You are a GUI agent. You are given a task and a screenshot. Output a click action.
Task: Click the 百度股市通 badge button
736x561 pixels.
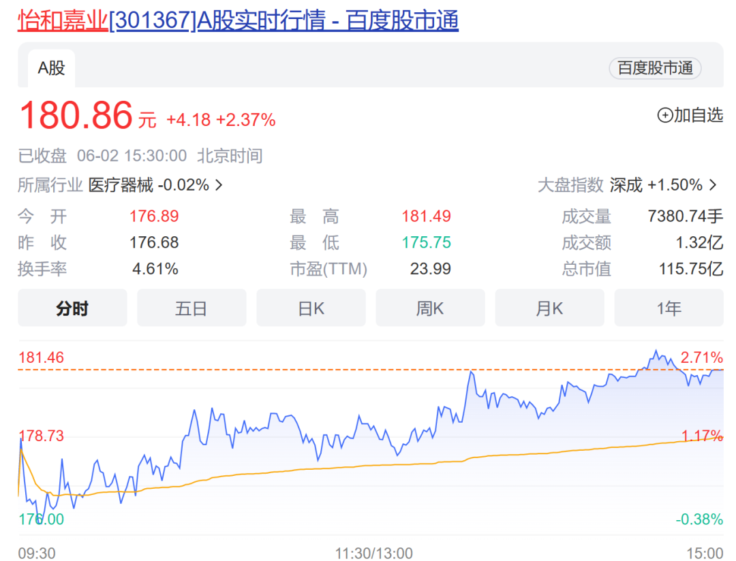pyautogui.click(x=655, y=68)
